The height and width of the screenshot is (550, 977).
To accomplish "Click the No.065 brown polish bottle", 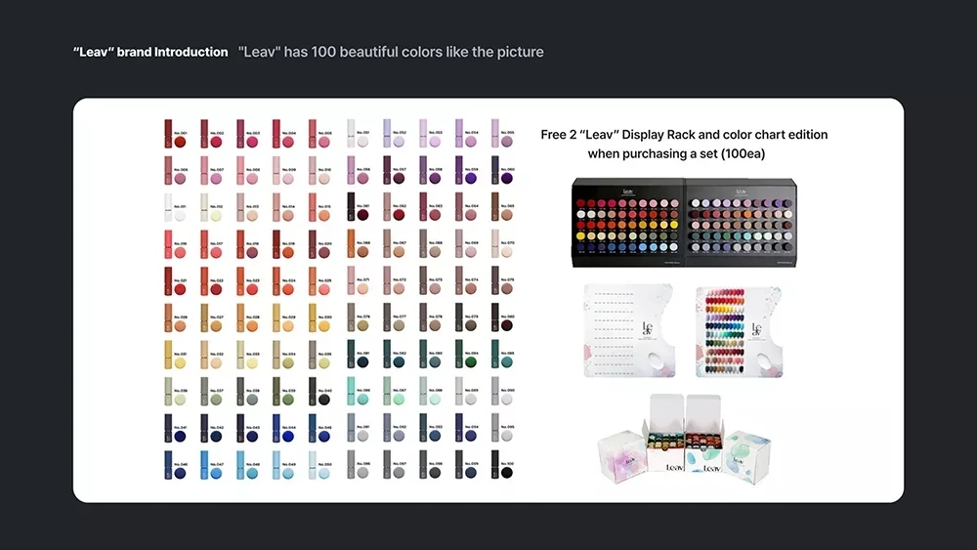I will [495, 207].
